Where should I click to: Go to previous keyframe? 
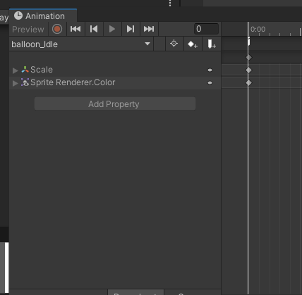94,29
